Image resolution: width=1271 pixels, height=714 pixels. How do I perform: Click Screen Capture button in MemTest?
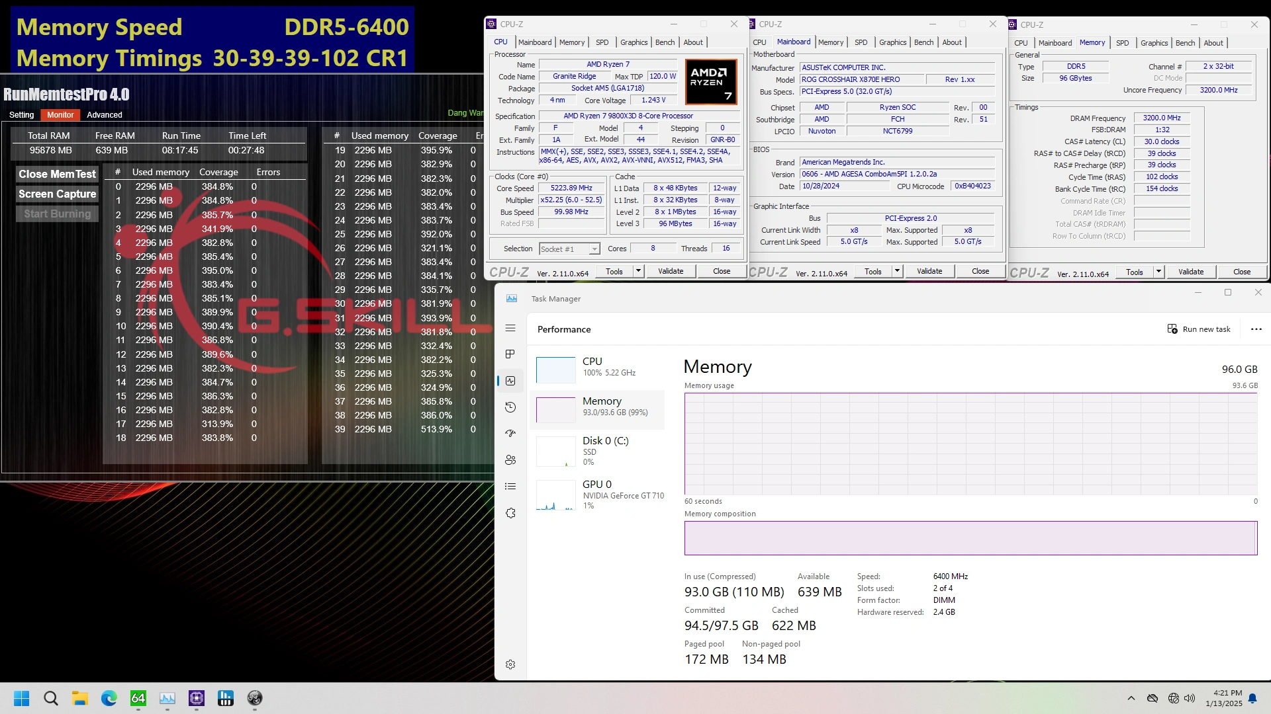click(x=57, y=192)
